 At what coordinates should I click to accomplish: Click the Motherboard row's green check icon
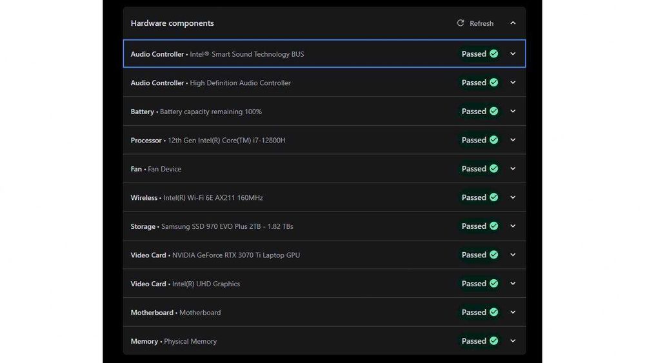click(x=494, y=312)
